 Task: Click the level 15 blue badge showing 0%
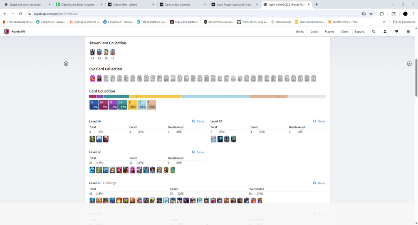(x=94, y=105)
